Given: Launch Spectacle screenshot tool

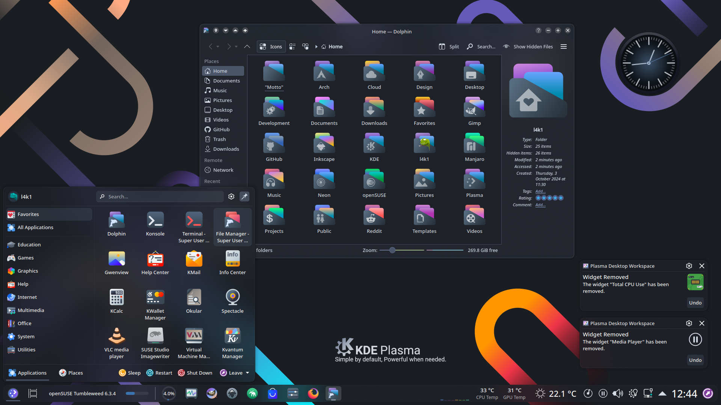Looking at the screenshot, I should coord(232,301).
